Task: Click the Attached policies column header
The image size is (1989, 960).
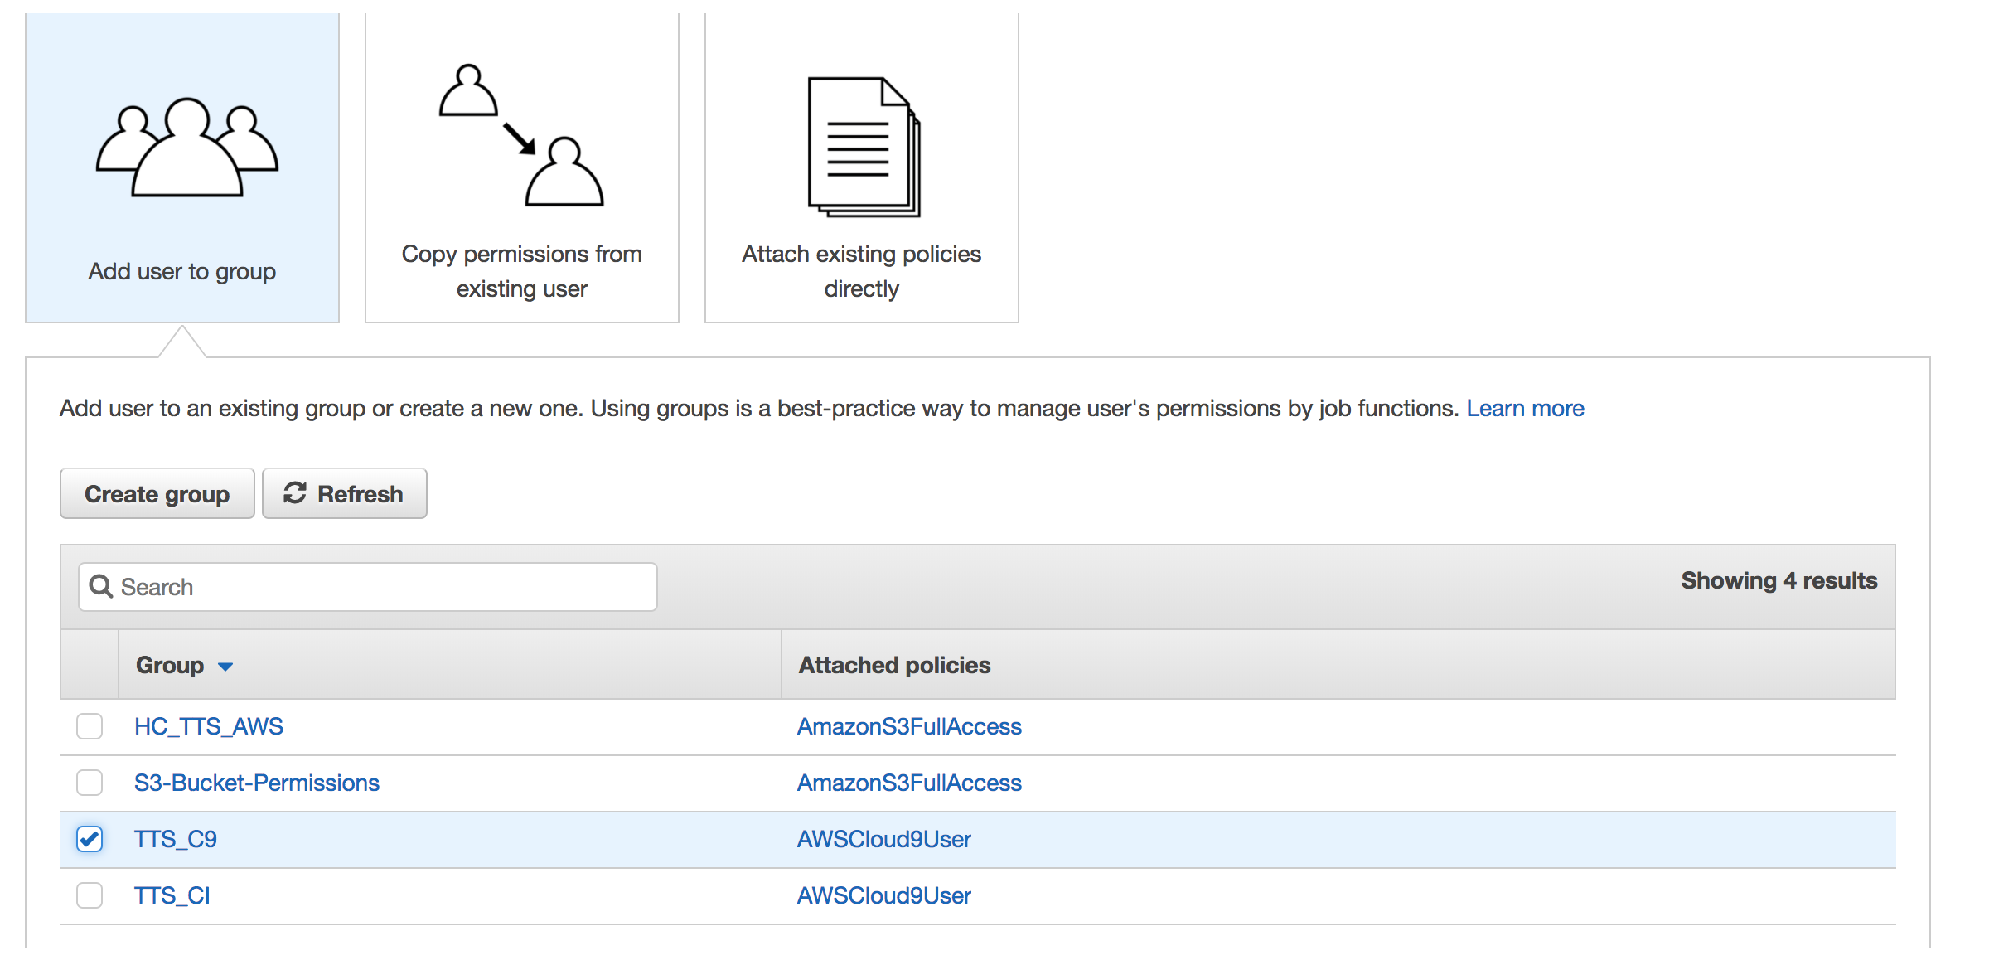Action: 894,665
